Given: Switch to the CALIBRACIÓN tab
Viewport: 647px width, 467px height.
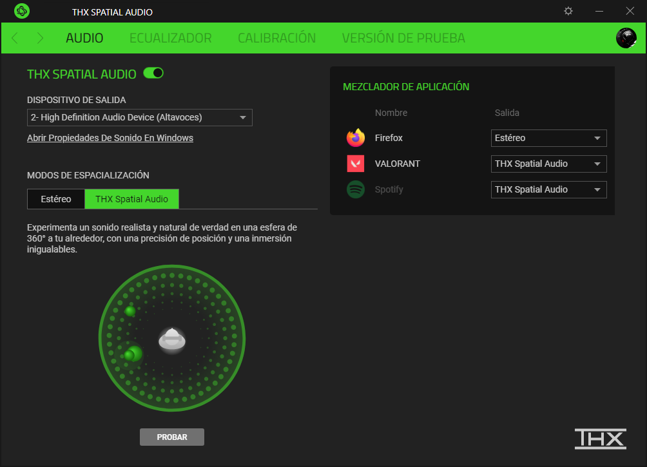Looking at the screenshot, I should coord(277,38).
